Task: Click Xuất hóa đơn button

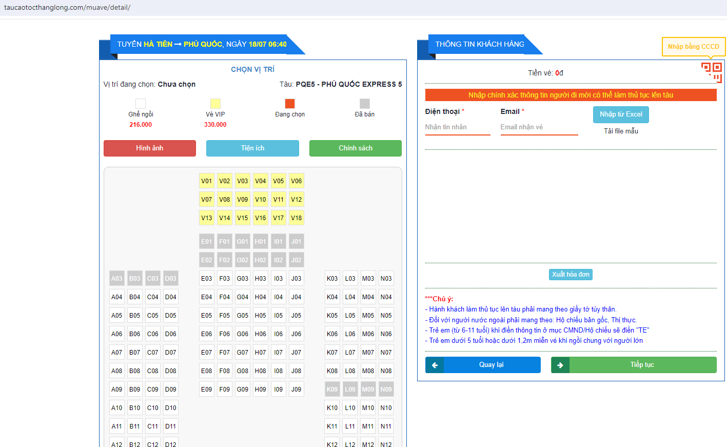Action: click(x=571, y=275)
